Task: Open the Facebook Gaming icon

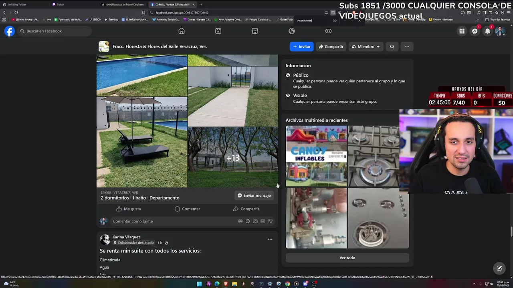Action: tap(328, 31)
